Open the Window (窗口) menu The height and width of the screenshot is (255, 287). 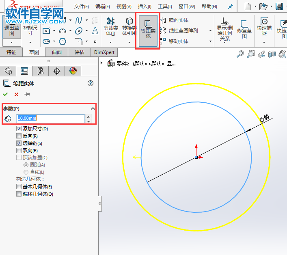[187, 7]
